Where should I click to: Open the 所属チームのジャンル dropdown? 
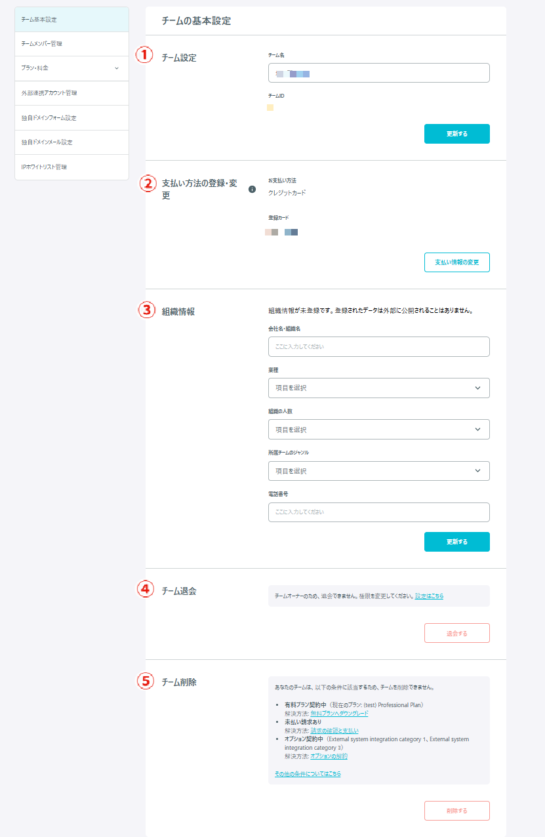pyautogui.click(x=378, y=471)
